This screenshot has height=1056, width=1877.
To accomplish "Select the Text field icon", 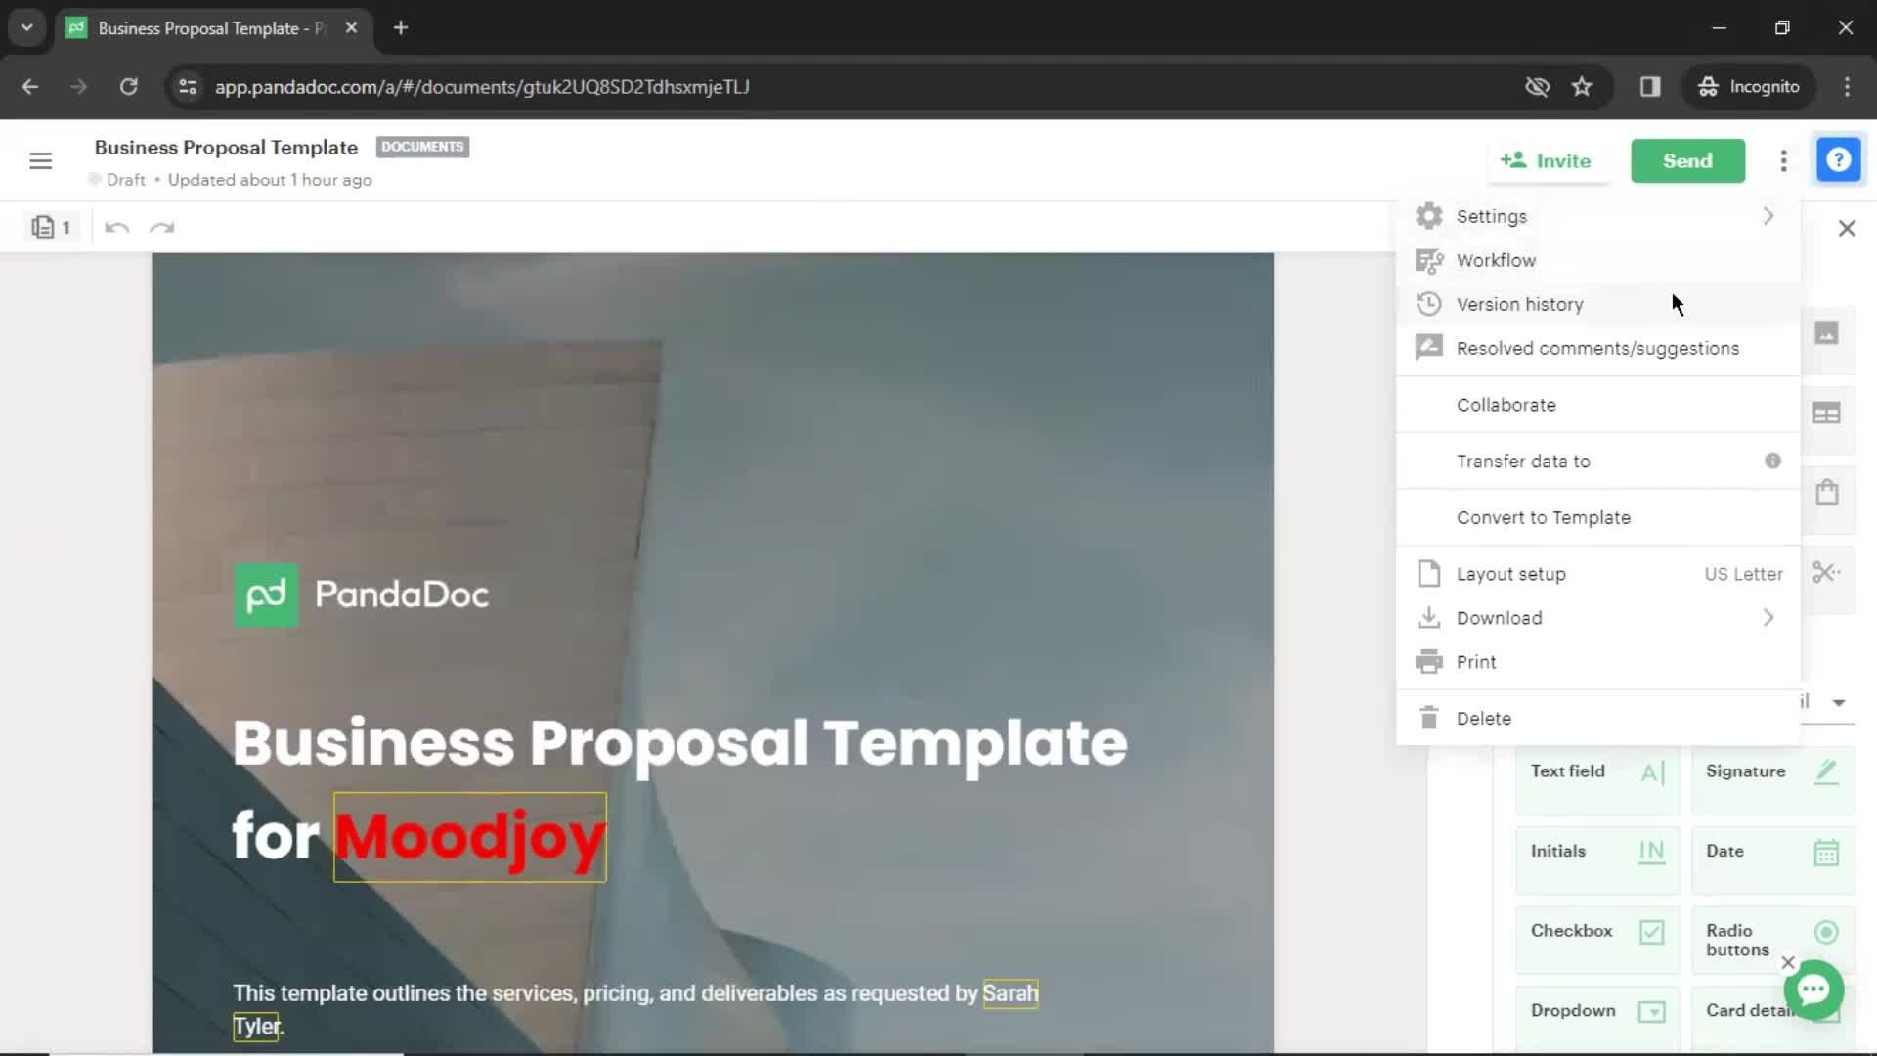I will pyautogui.click(x=1653, y=770).
